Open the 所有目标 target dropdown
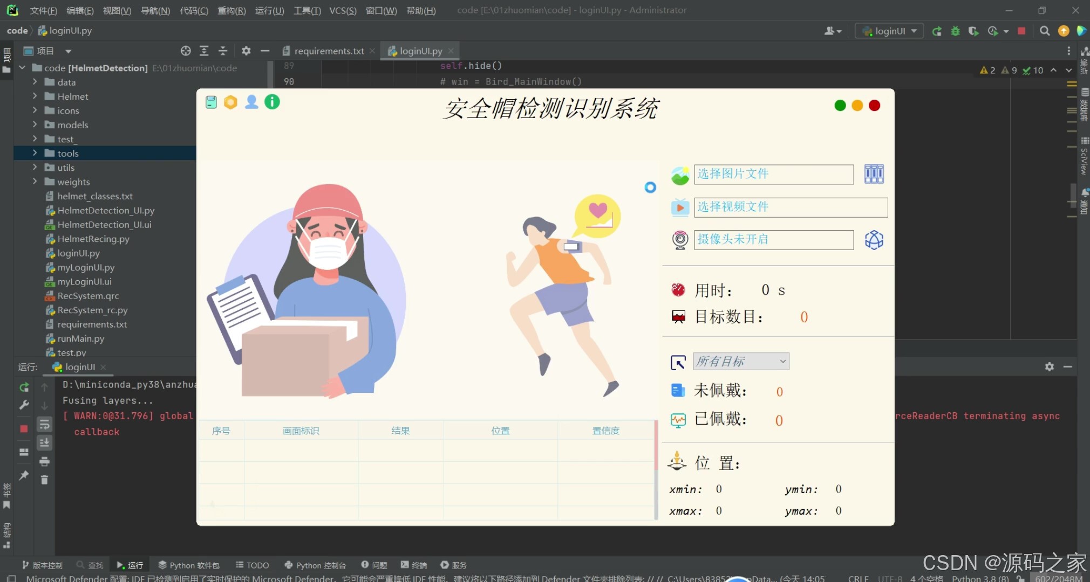Viewport: 1090px width, 582px height. 741,361
